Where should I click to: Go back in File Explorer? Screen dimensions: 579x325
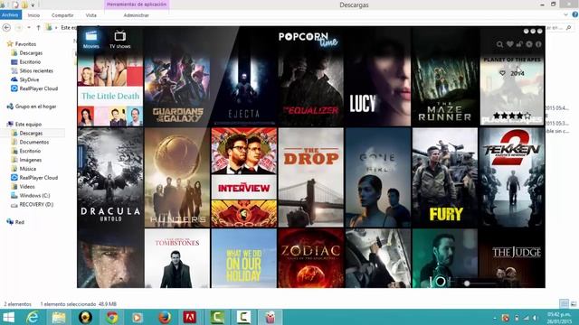click(x=6, y=27)
